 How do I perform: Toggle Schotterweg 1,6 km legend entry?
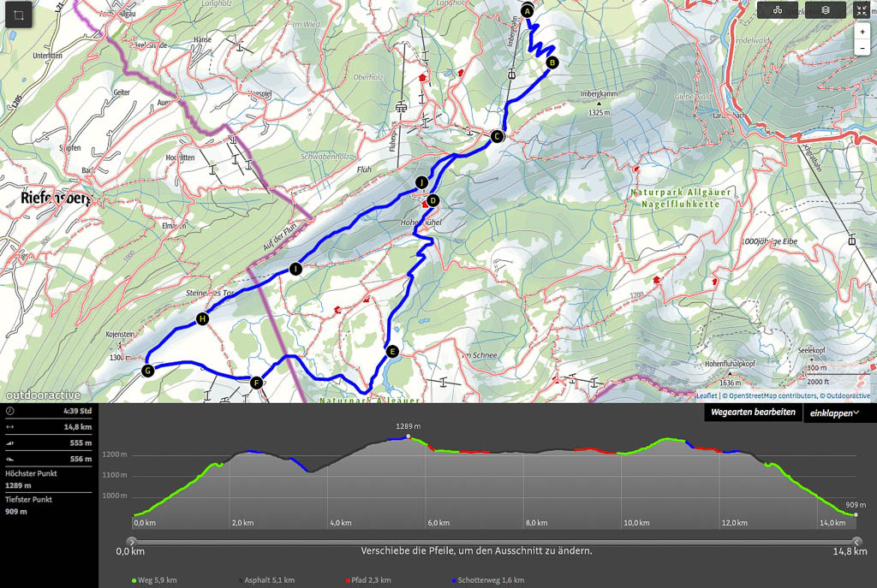tap(490, 580)
